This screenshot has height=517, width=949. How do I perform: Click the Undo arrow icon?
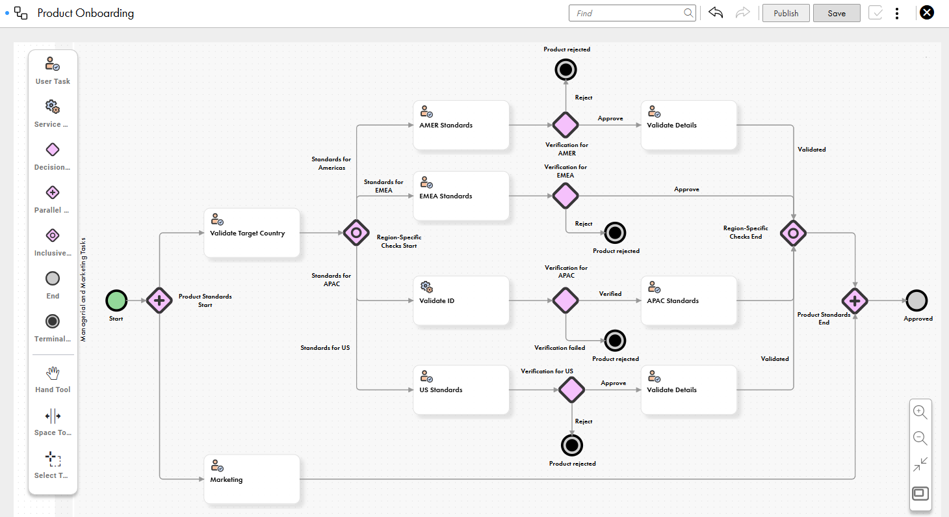[x=716, y=13]
